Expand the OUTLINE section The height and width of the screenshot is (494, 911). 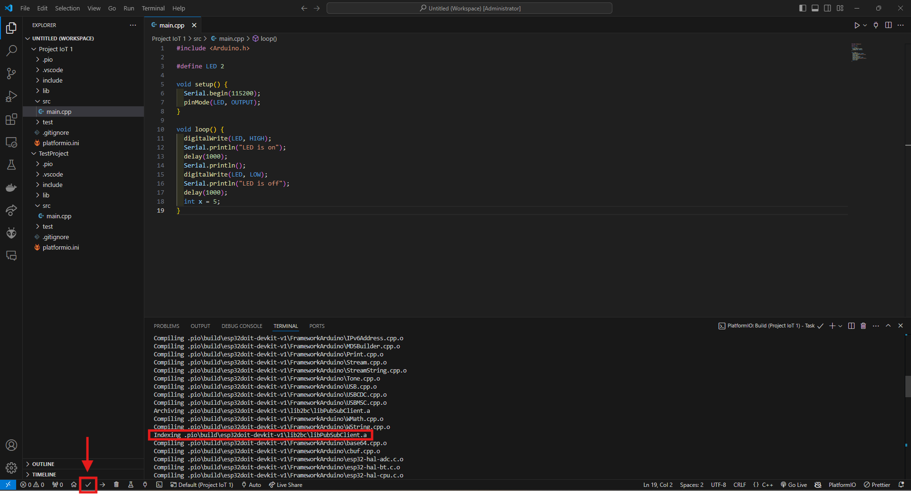pyautogui.click(x=43, y=464)
